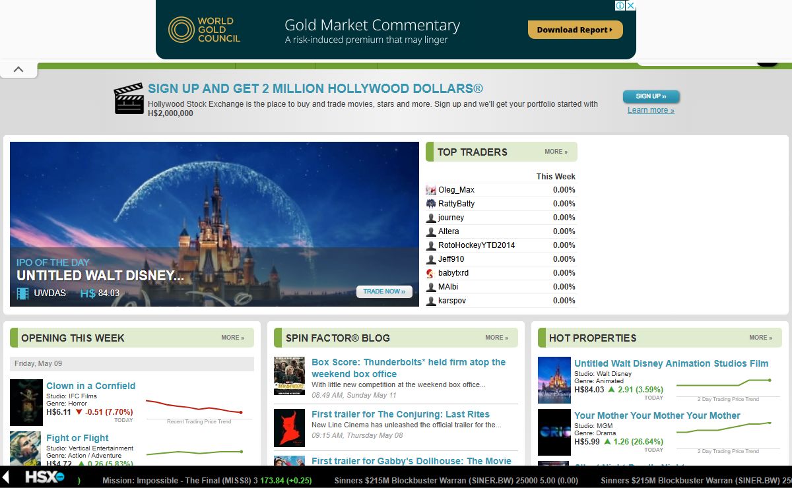This screenshot has width=792, height=488.
Task: Click the movie clapperboard icon
Action: [129, 99]
